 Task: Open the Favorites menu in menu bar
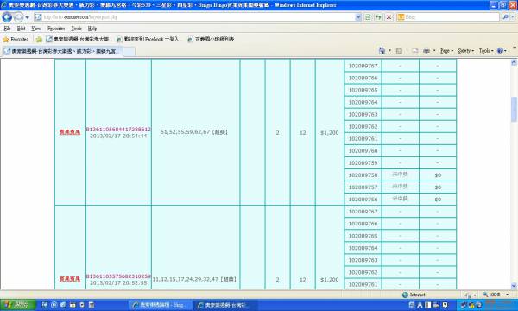click(56, 29)
